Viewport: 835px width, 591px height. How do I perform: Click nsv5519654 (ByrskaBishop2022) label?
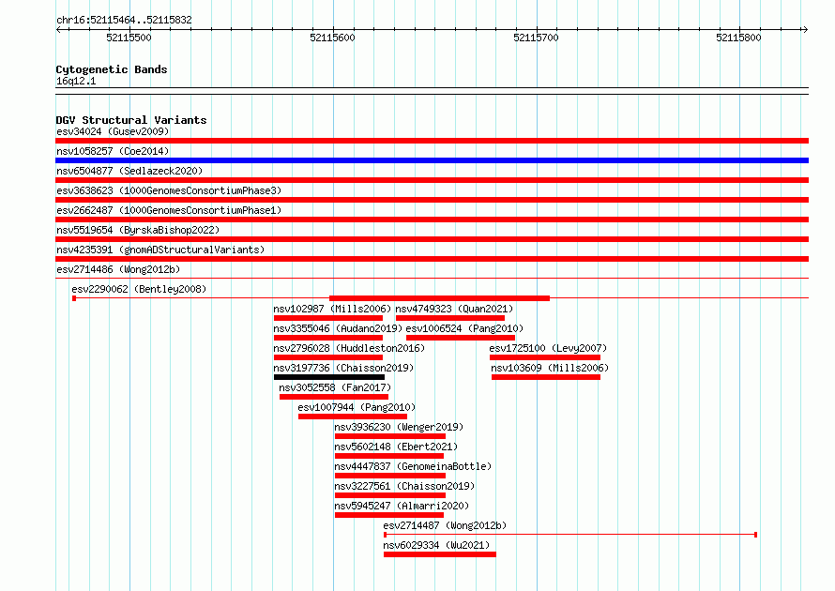[138, 230]
